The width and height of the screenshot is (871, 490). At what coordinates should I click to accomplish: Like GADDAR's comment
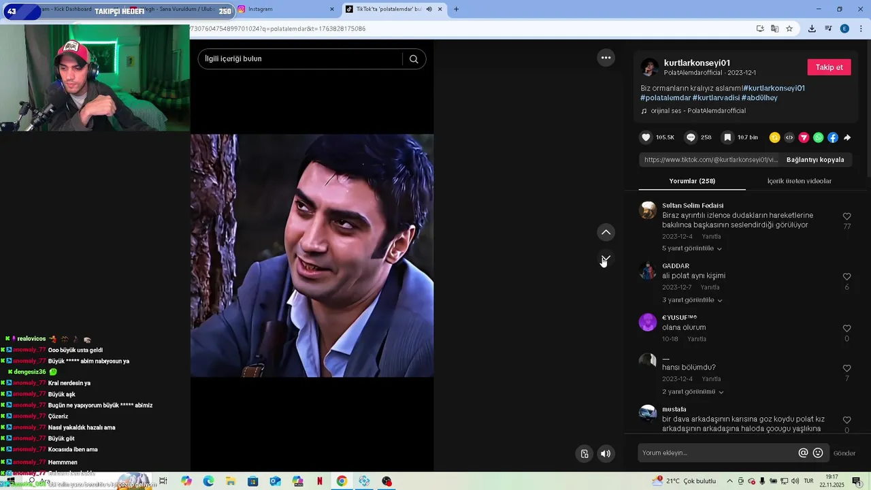[x=847, y=277]
